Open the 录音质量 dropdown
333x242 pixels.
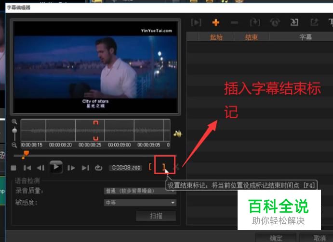point(140,191)
